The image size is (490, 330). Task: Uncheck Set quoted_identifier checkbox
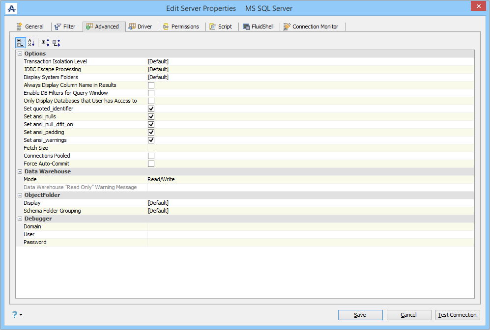point(151,109)
